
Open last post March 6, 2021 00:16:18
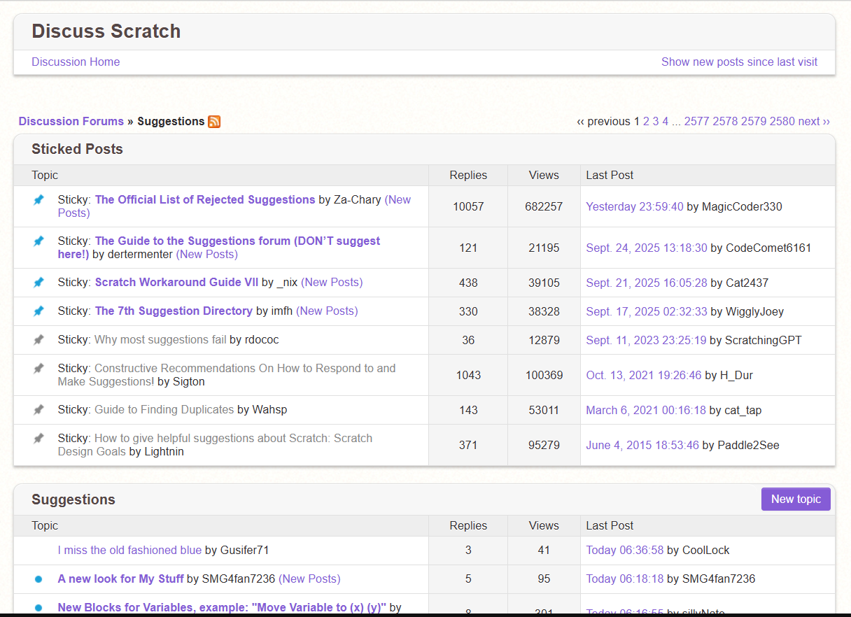coord(646,410)
